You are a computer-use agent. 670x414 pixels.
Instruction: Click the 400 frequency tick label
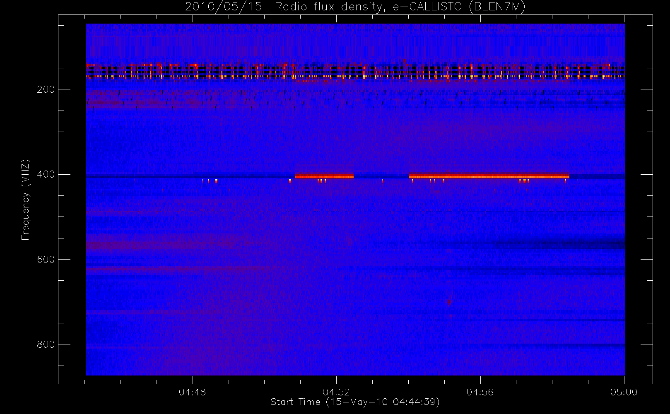coord(46,174)
